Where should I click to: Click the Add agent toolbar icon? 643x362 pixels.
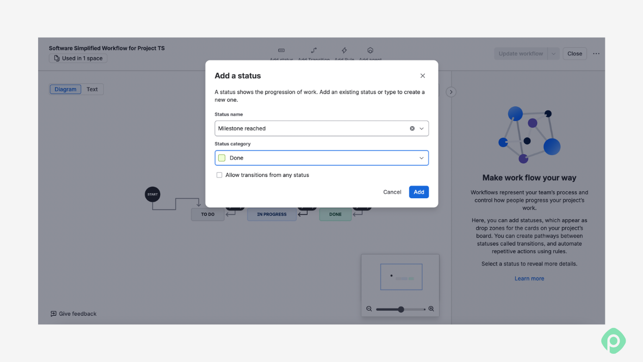click(370, 50)
